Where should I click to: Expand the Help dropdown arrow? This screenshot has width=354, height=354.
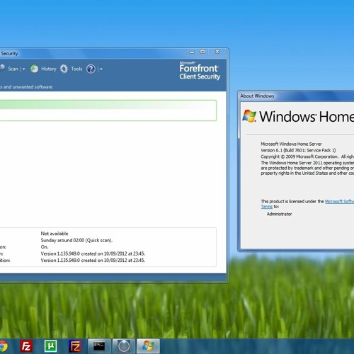(101, 69)
